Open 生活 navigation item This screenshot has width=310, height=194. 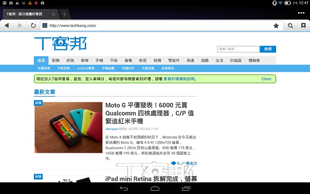coord(219,60)
